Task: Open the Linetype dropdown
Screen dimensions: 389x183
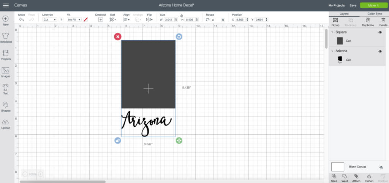Action: tap(50, 20)
